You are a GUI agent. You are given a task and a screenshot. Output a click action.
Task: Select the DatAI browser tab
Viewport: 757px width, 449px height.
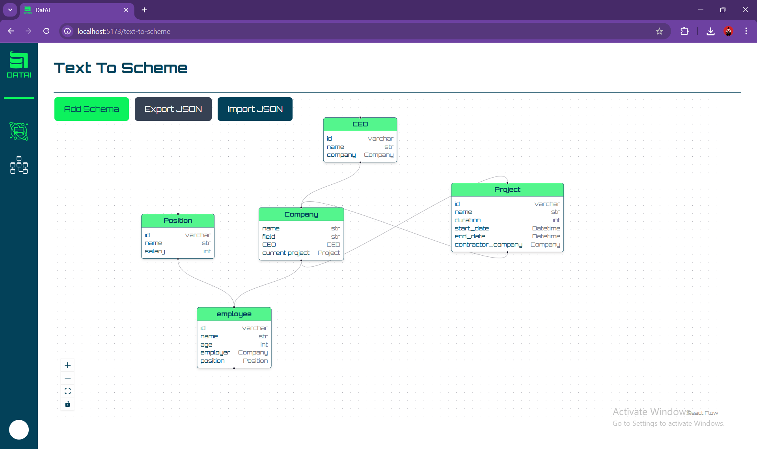(x=75, y=10)
